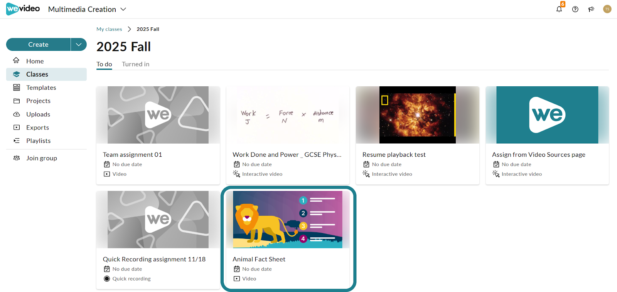Open Animal Fact Sheet lion thumbnail
This screenshot has width=617, height=292.
coord(288,220)
